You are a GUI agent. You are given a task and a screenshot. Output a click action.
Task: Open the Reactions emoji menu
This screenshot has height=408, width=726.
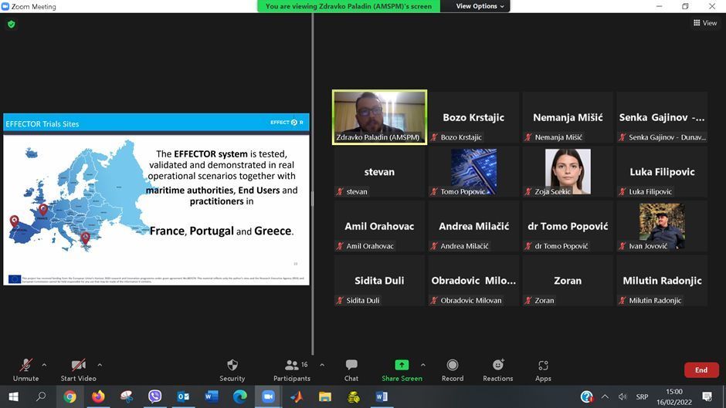[498, 369]
